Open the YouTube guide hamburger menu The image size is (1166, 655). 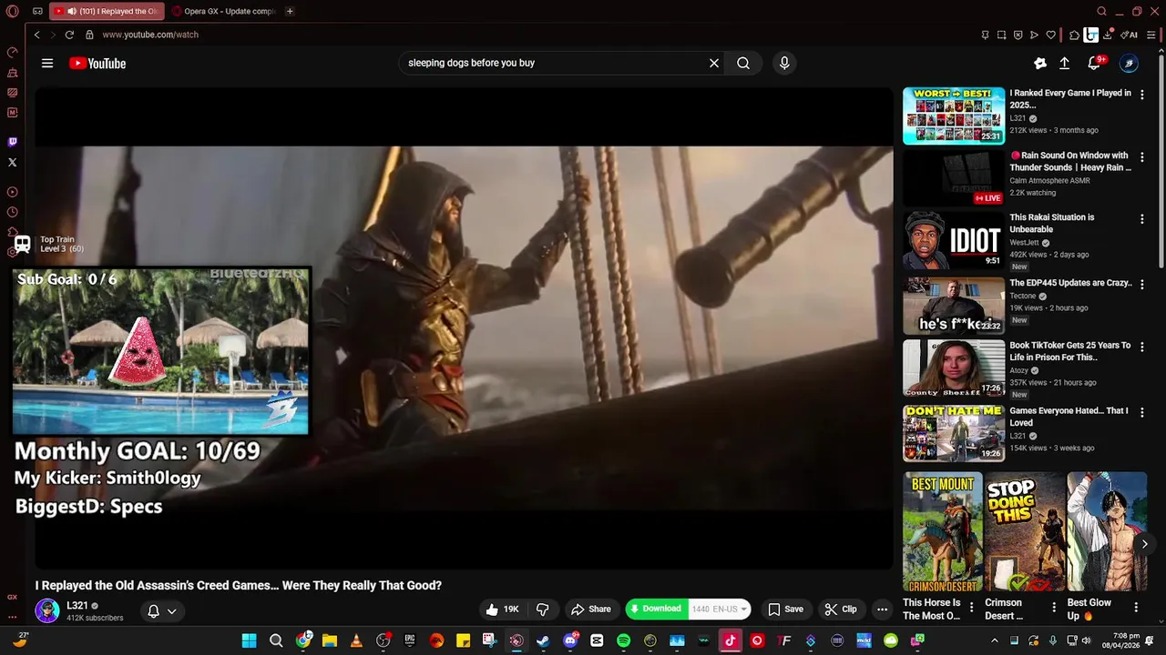[47, 64]
